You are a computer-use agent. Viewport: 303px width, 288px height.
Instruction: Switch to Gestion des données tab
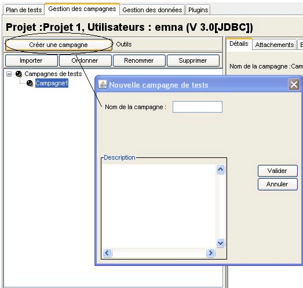pos(152,10)
